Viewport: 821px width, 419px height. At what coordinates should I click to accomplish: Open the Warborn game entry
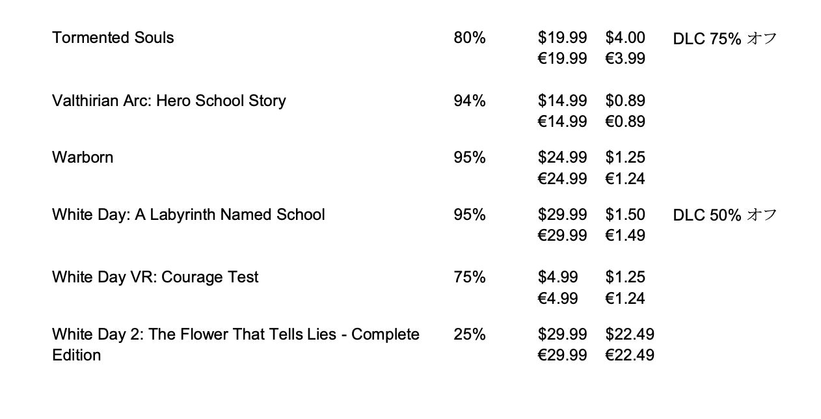pos(83,157)
